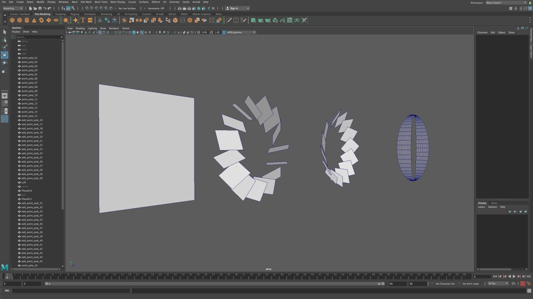Switch to the Anim layer tab
The width and height of the screenshot is (533, 299).
[x=494, y=203]
